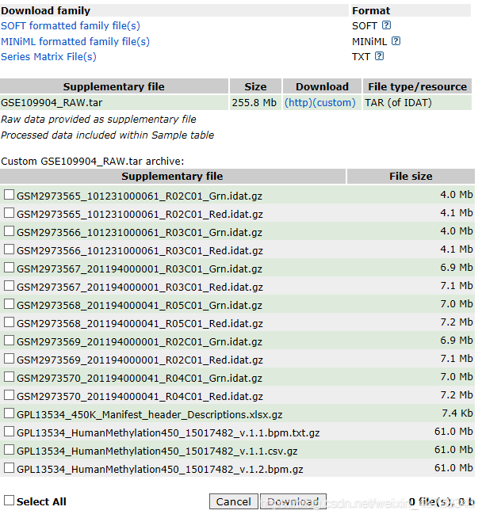
Task: Open Series Matrix File(s) link
Action: click(48, 57)
